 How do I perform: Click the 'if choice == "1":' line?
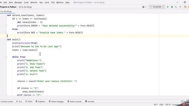[x=28, y=88]
